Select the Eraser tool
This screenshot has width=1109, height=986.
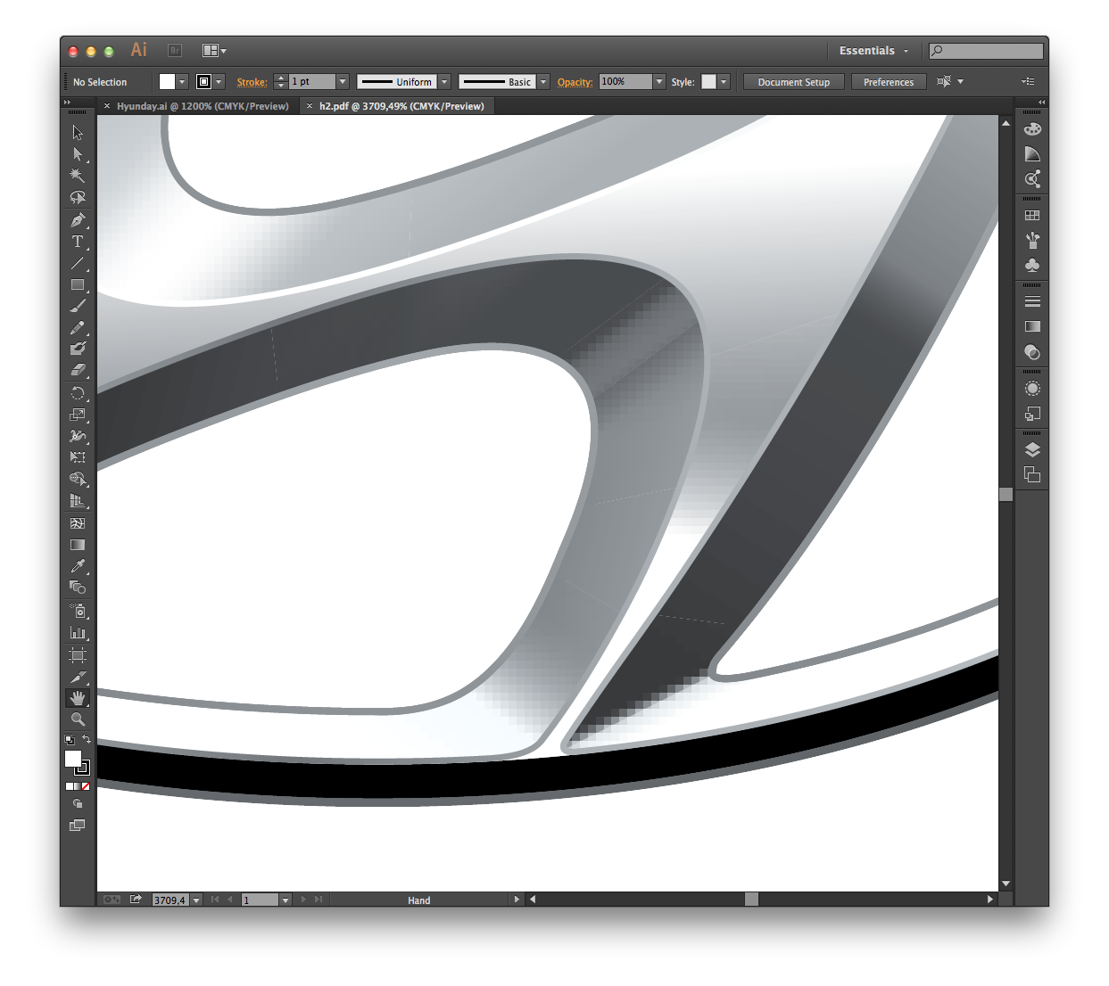(78, 370)
